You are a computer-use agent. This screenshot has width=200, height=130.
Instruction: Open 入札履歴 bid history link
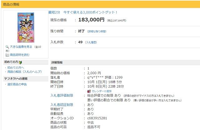(x=91, y=42)
